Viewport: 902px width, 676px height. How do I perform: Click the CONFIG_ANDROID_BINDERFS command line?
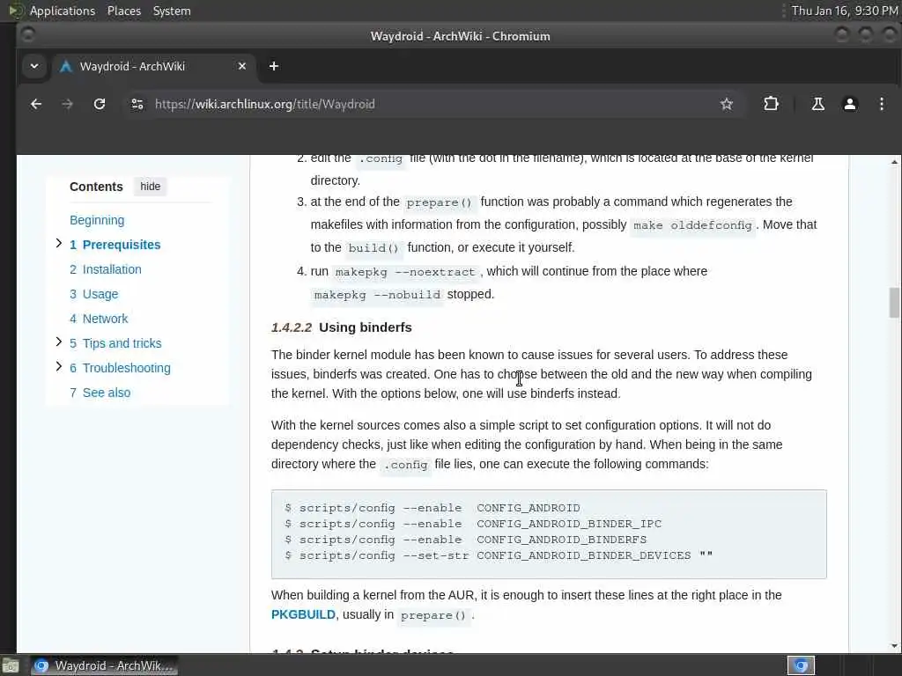coord(466,540)
